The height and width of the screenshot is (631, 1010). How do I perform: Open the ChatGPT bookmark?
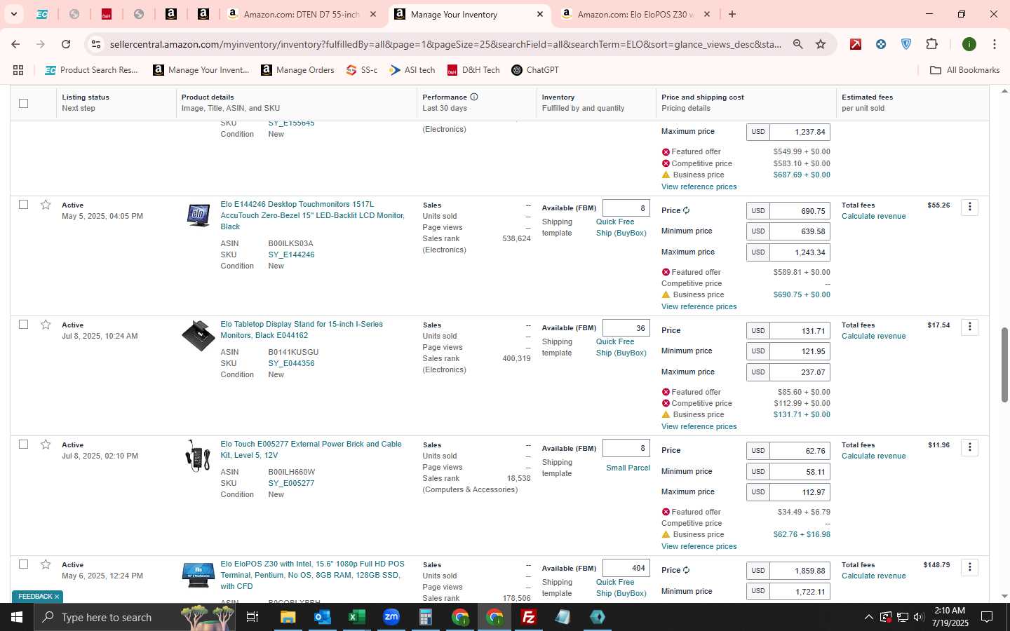pyautogui.click(x=535, y=70)
